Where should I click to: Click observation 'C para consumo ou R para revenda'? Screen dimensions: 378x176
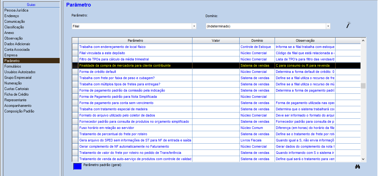click(x=305, y=65)
